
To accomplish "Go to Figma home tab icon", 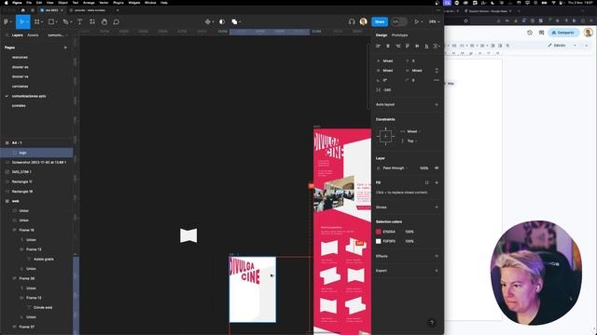I will (x=22, y=10).
